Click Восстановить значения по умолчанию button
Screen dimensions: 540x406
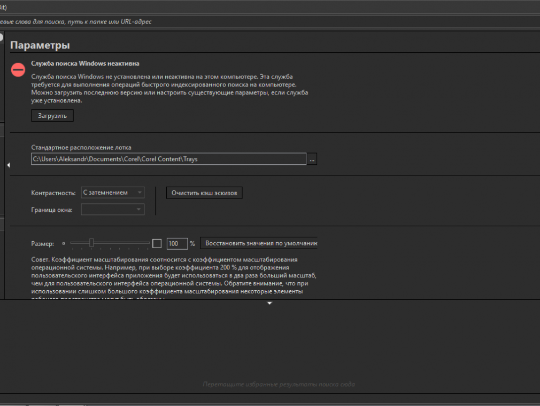259,243
